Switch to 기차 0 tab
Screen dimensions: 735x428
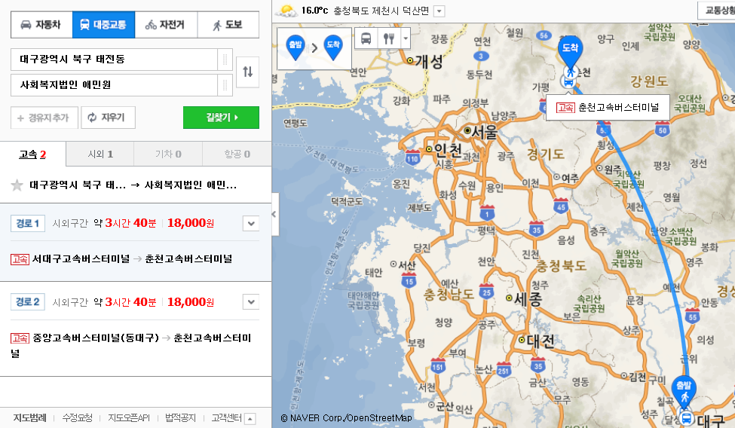tap(168, 154)
